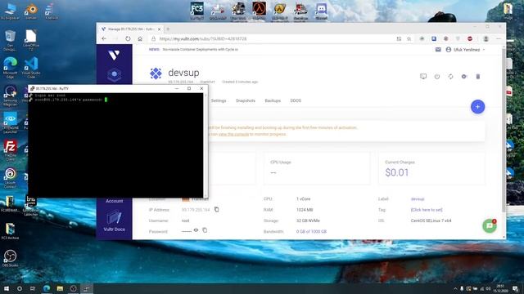Open Vultr Docs from the sidebar
The width and height of the screenshot is (524, 294).
[115, 220]
